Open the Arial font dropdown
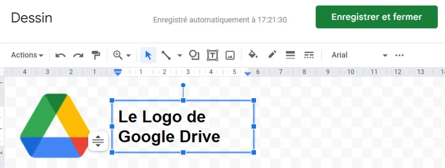Viewport: 445px width, 168px height. (x=359, y=55)
